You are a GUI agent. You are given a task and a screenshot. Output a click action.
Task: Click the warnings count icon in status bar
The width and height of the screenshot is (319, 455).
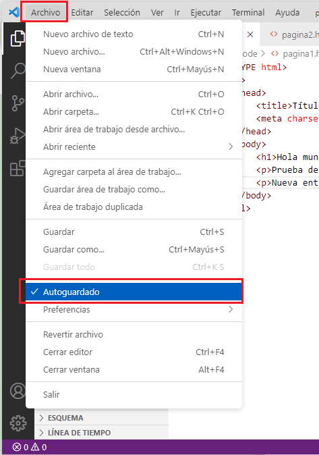tap(35, 447)
